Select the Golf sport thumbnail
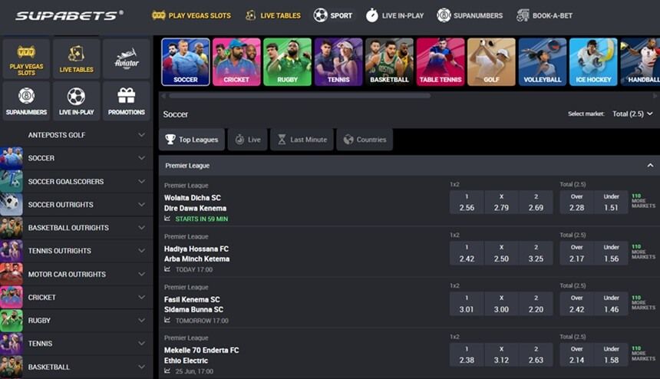Screen dimensions: 660x379 tap(491, 62)
